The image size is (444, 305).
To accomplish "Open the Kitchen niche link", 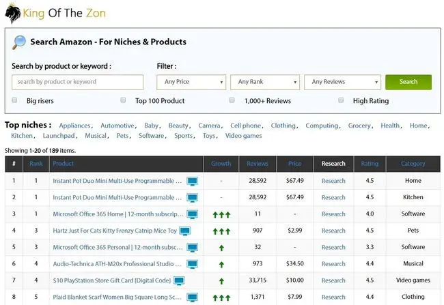I will pos(22,136).
